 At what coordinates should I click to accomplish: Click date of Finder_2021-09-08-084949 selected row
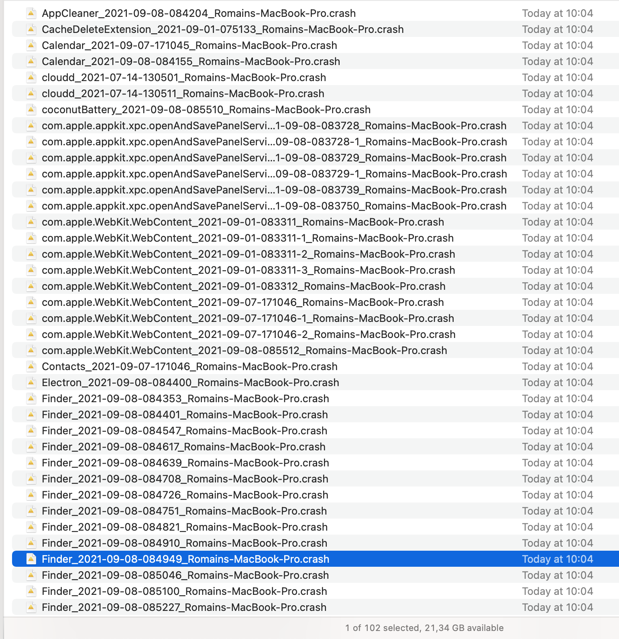[558, 559]
